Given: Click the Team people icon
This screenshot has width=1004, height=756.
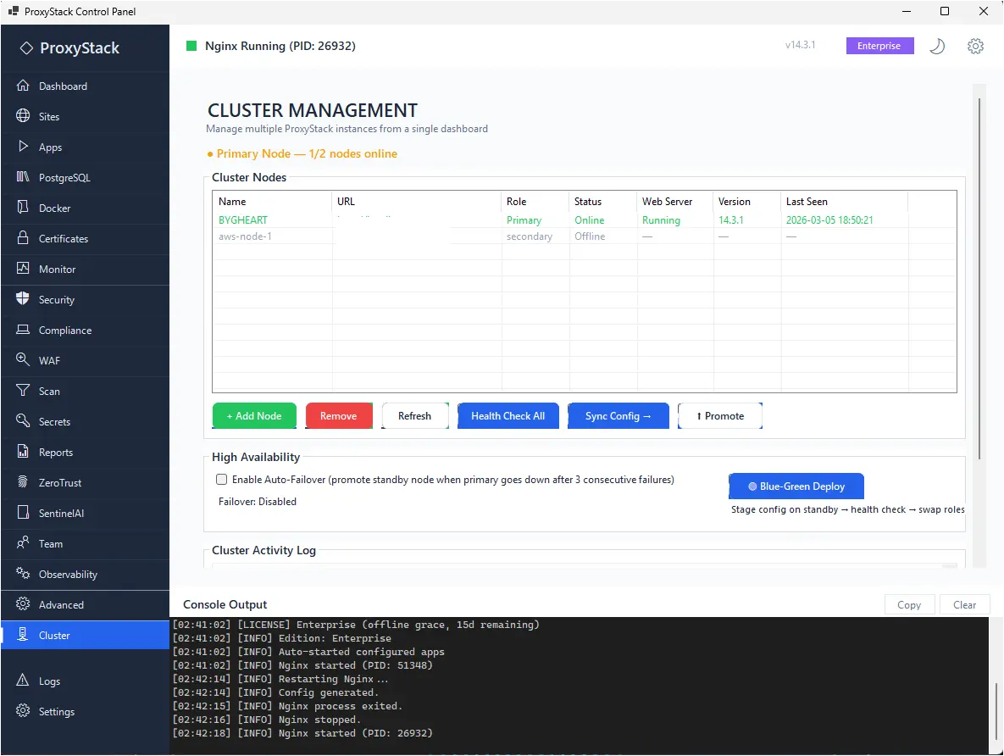Looking at the screenshot, I should click(x=23, y=542).
